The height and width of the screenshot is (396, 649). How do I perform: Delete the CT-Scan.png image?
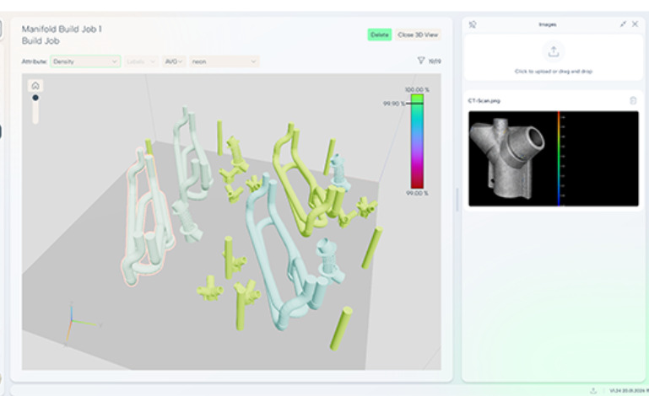(633, 100)
